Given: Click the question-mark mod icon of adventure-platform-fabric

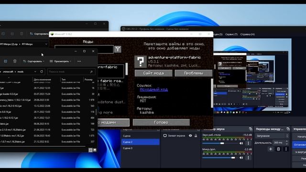Looking at the screenshot, I should click(x=140, y=62).
